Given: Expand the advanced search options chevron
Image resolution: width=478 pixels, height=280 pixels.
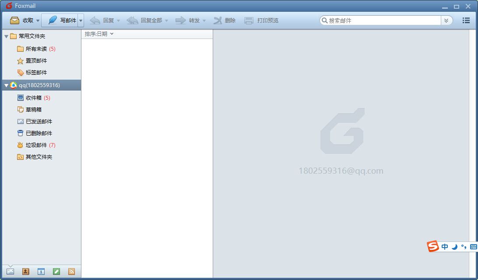Looking at the screenshot, I should [446, 21].
